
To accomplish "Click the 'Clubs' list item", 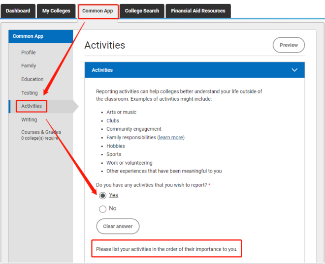I will (113, 120).
